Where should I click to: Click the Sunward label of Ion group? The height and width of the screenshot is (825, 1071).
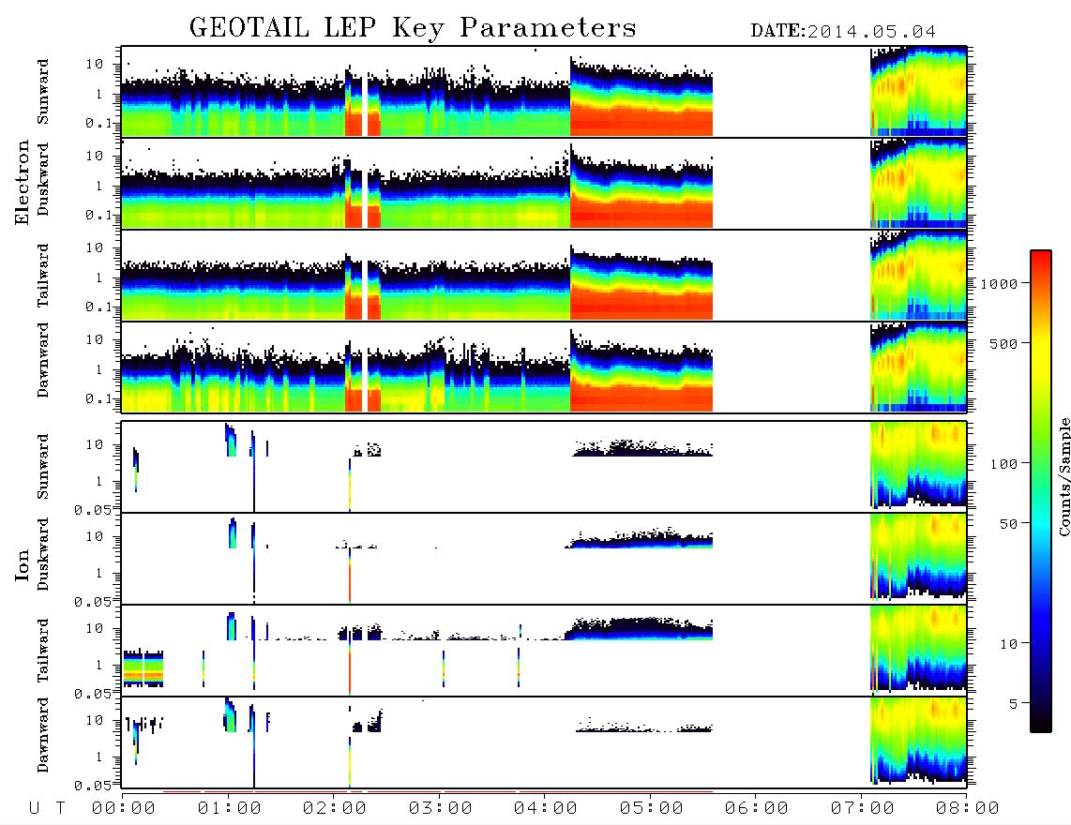coord(43,467)
